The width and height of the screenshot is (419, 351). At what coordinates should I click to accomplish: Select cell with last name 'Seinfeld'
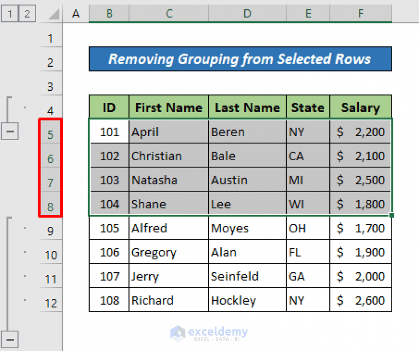pos(247,276)
